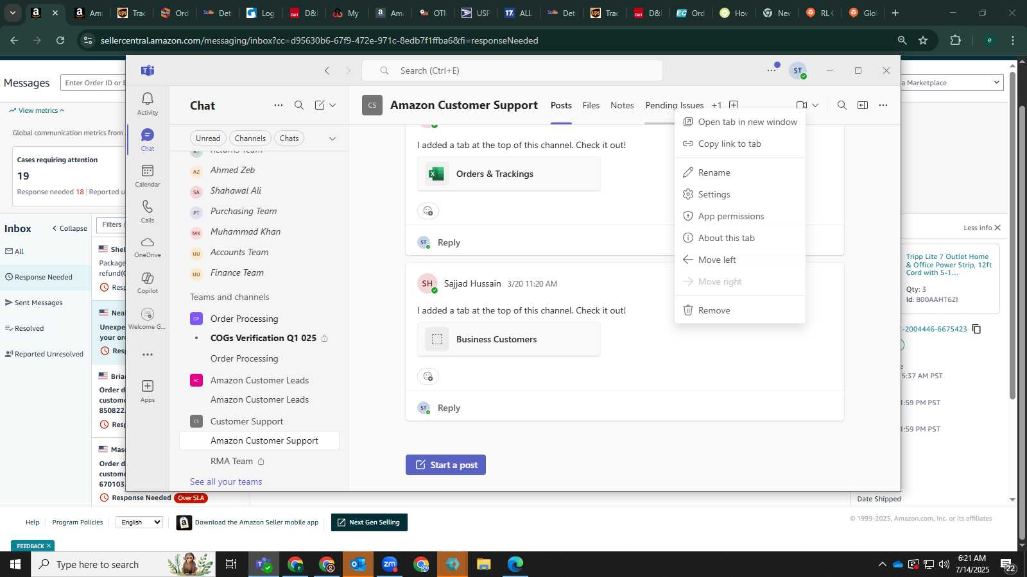Choose Remove from the tab menu
1027x577 pixels.
click(x=740, y=310)
